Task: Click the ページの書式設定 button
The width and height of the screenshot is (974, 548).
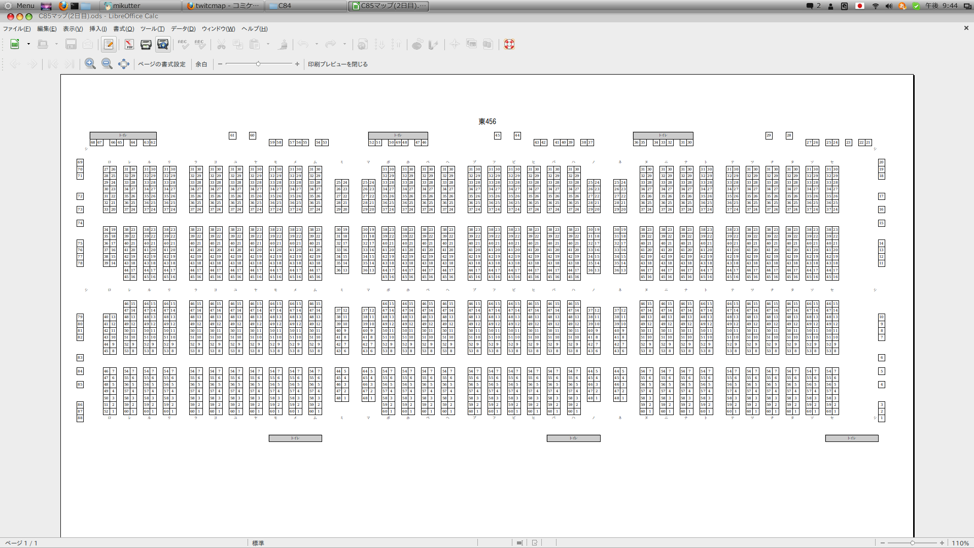Action: (162, 64)
